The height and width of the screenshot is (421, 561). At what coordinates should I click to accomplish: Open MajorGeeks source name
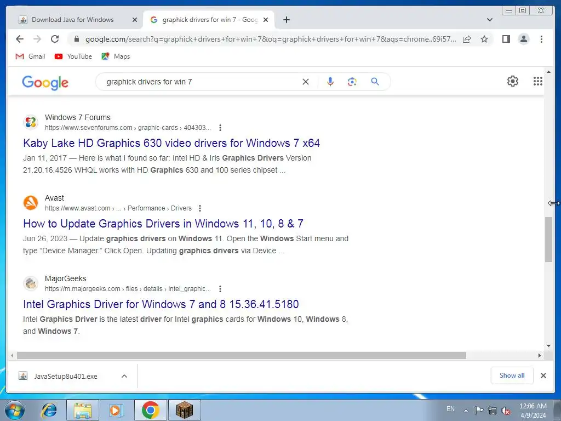point(66,278)
